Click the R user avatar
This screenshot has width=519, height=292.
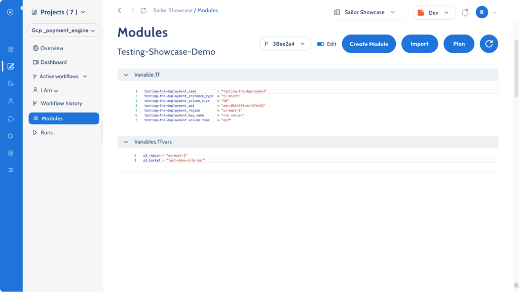(x=481, y=12)
